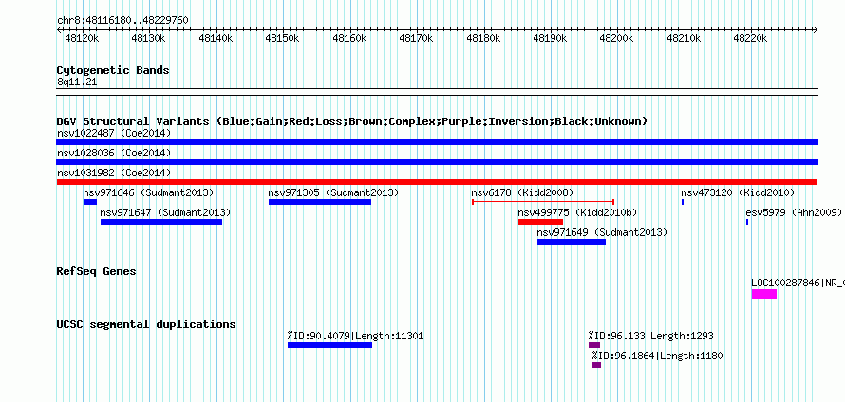Click the nsv499775 (Kidd2010b) red loss bar

point(540,222)
